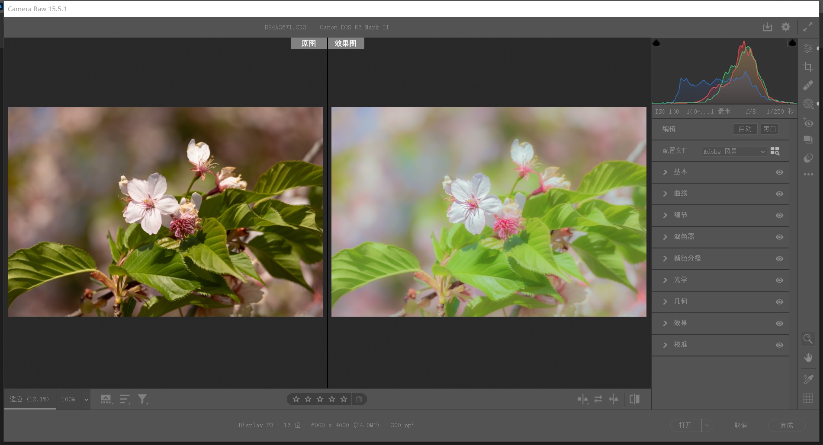Viewport: 823px width, 445px height.
Task: Select the Hand tool
Action: click(808, 358)
